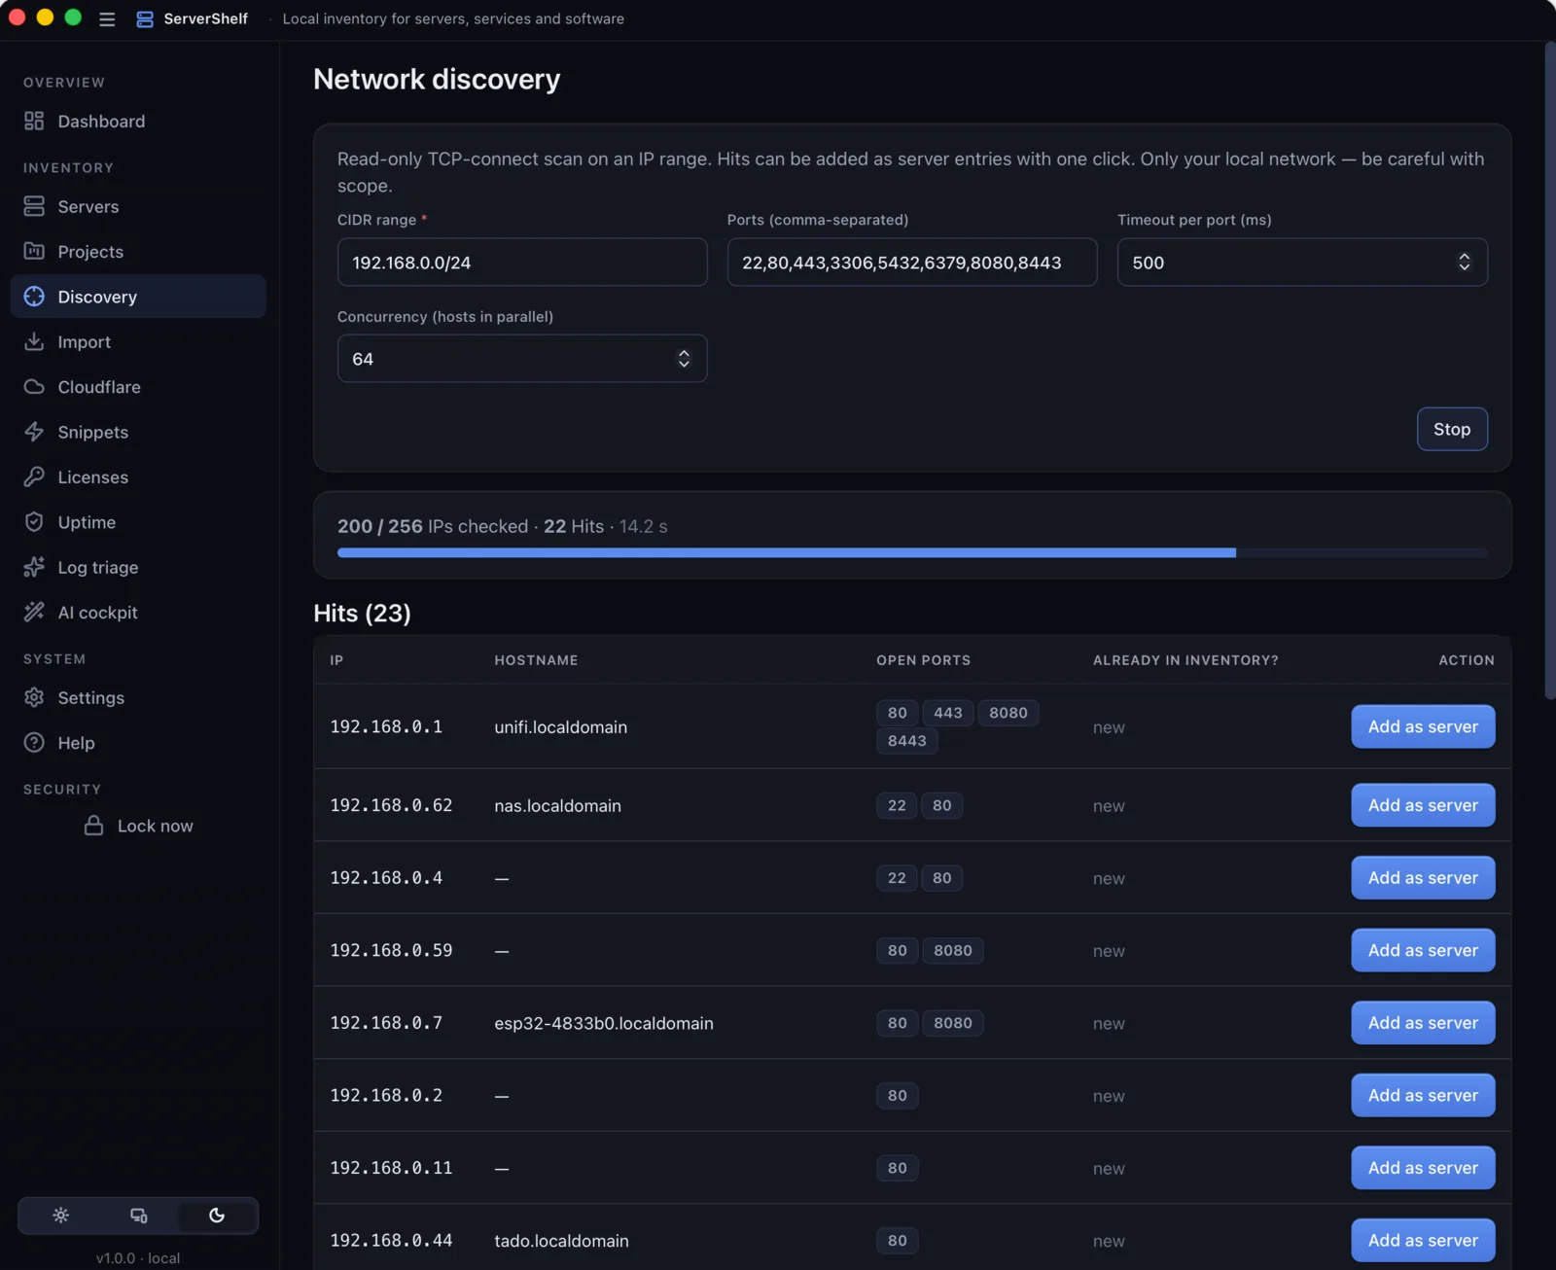Click the HOSTNAME column header
This screenshot has height=1270, width=1556.
536,660
